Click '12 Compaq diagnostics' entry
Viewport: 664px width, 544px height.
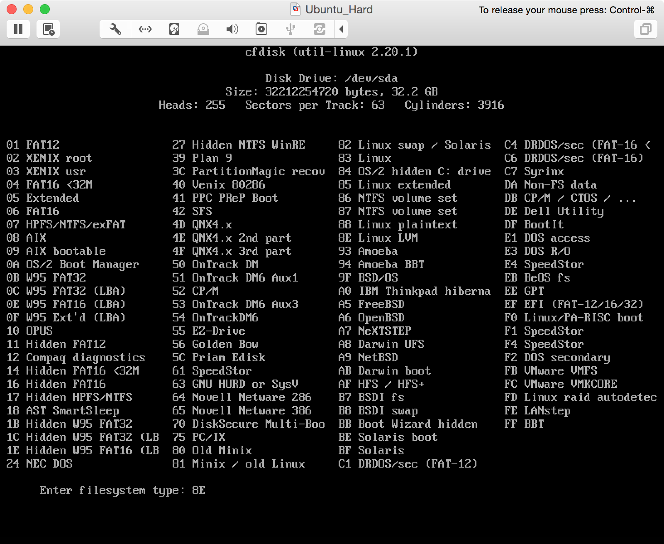pyautogui.click(x=76, y=358)
